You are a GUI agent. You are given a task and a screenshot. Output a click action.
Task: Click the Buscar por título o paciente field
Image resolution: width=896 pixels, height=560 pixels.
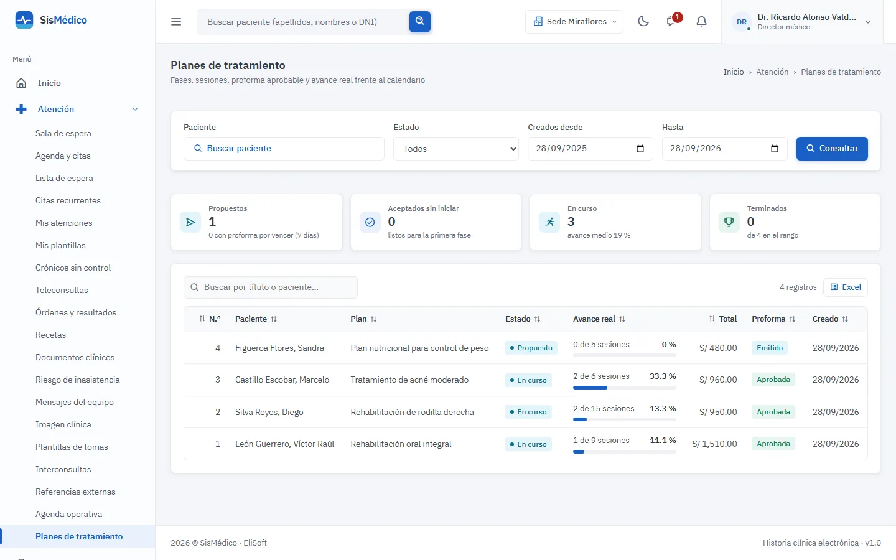271,287
